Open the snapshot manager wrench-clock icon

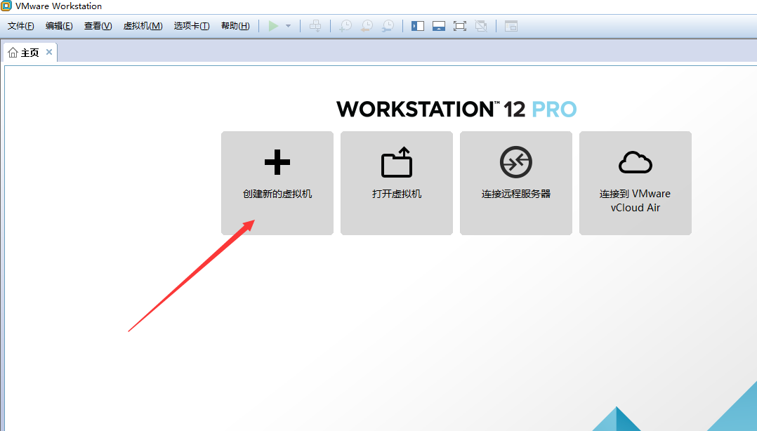pyautogui.click(x=388, y=26)
